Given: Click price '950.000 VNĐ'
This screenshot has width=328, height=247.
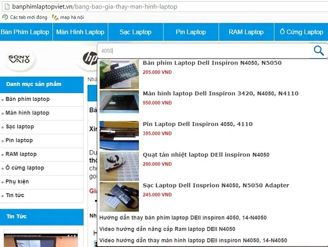Looking at the screenshot, I should tap(157, 103).
